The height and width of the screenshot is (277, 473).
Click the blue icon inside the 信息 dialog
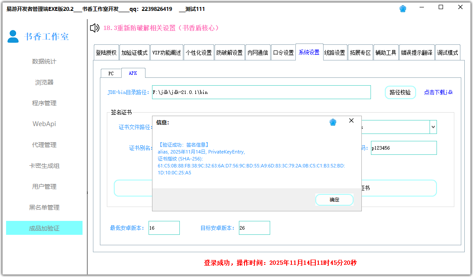tap(333, 122)
